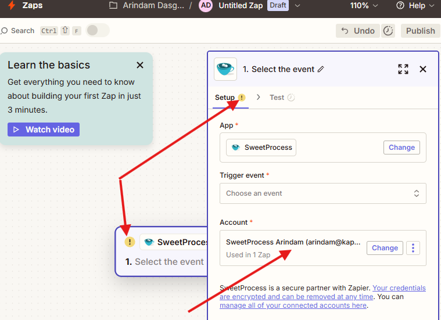Click the warning icon on the SweetProcess step
This screenshot has height=320, width=441.
(130, 242)
